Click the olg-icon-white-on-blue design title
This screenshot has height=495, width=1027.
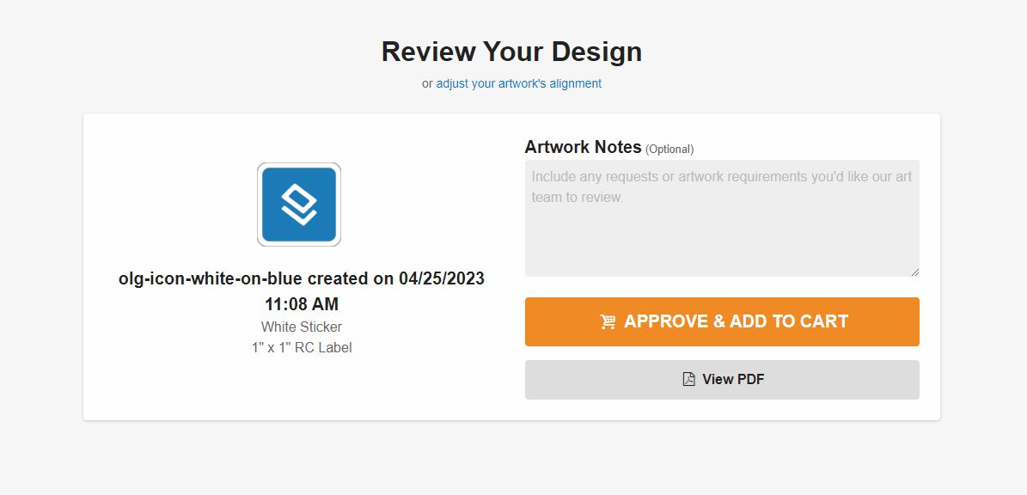point(211,278)
